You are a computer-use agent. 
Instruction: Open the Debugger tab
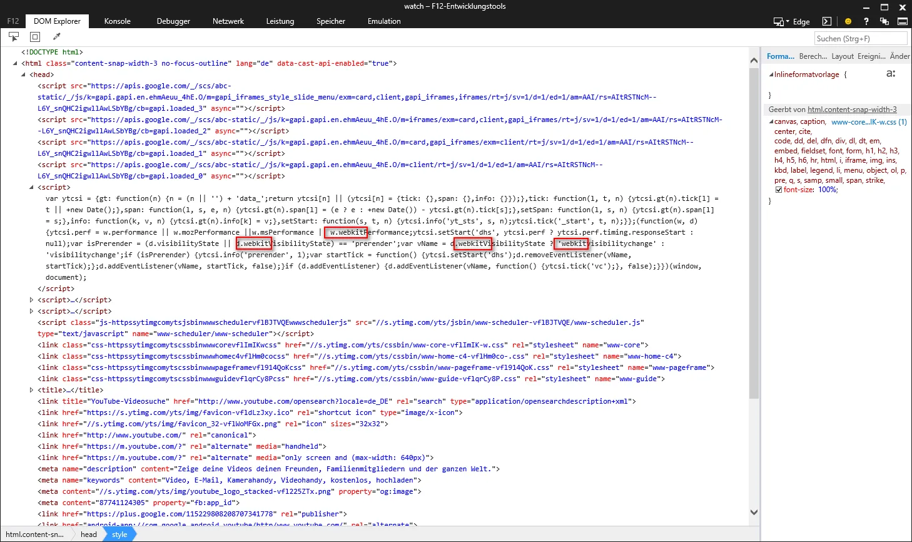[173, 21]
